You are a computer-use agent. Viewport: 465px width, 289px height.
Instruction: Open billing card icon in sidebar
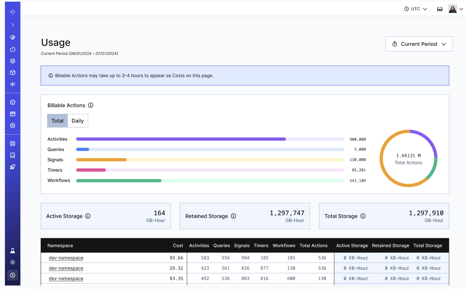click(12, 114)
